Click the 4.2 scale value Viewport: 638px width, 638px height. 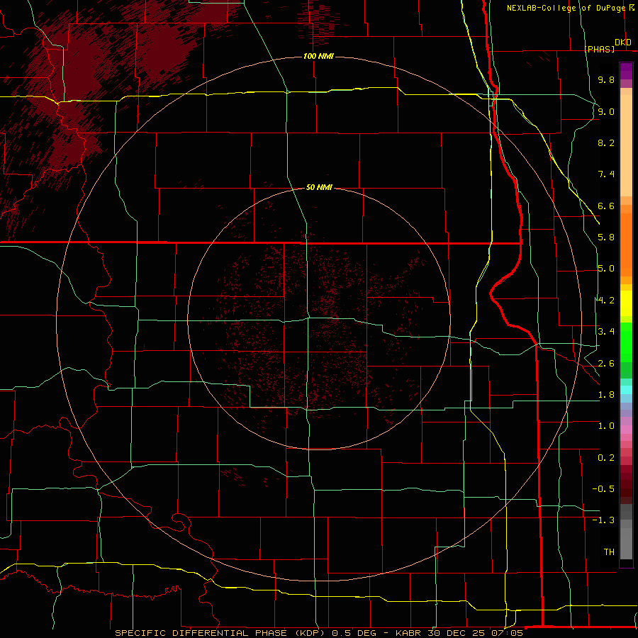coord(606,301)
